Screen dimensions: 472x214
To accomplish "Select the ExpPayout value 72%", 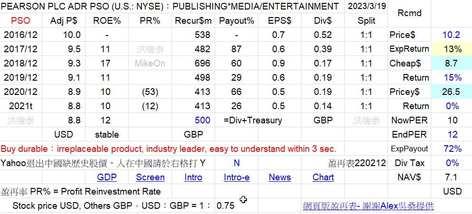I will 451,149.
